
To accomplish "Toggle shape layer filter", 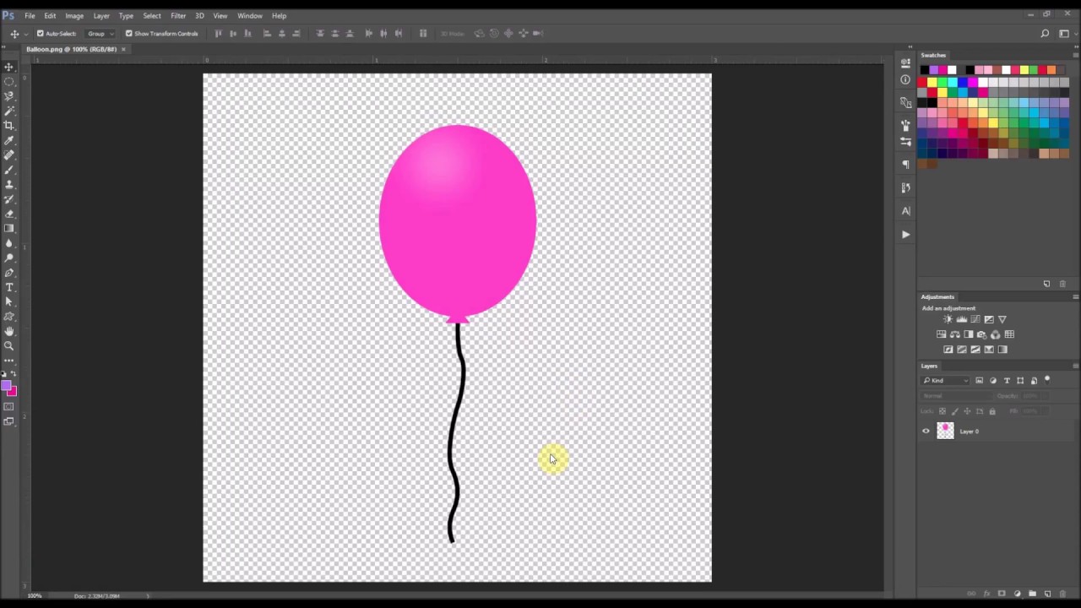I will tap(1020, 381).
